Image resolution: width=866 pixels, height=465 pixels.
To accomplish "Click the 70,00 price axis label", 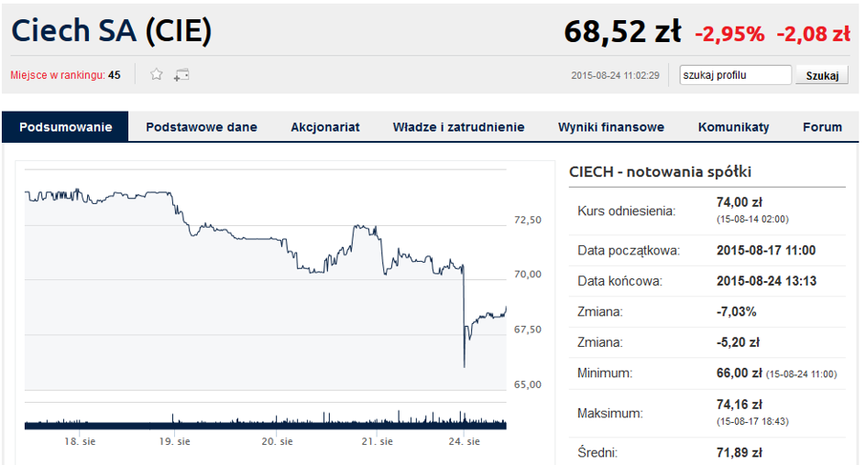I will click(528, 274).
